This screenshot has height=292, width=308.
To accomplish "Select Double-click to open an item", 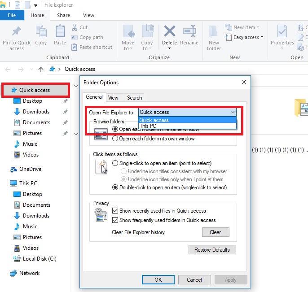I will (115, 187).
